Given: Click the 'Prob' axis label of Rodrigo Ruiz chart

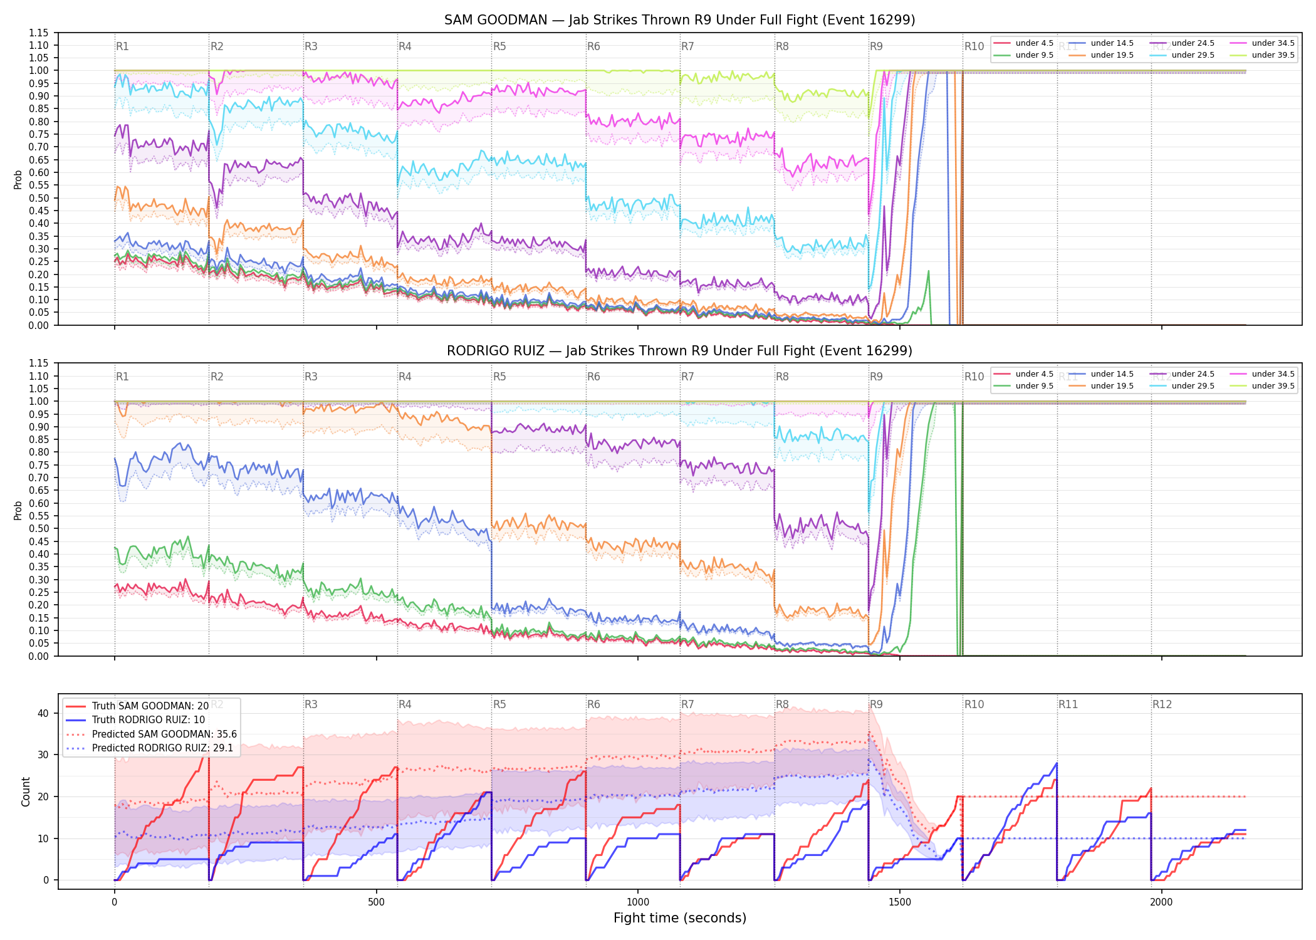Looking at the screenshot, I should pyautogui.click(x=18, y=511).
